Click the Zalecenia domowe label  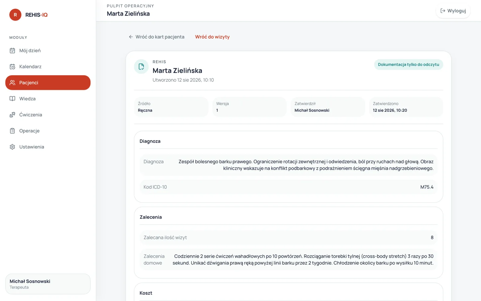(154, 259)
